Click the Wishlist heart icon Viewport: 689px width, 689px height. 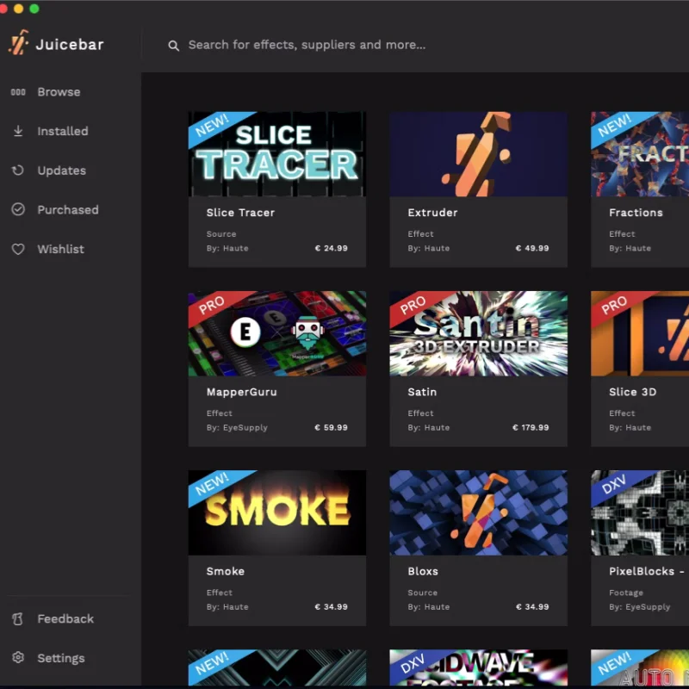coord(18,249)
